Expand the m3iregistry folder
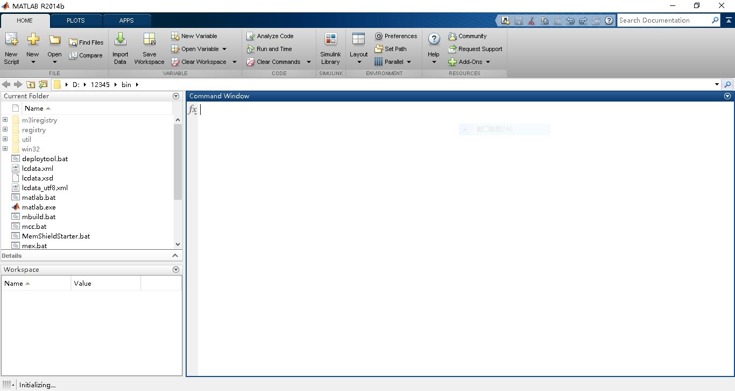 5,120
